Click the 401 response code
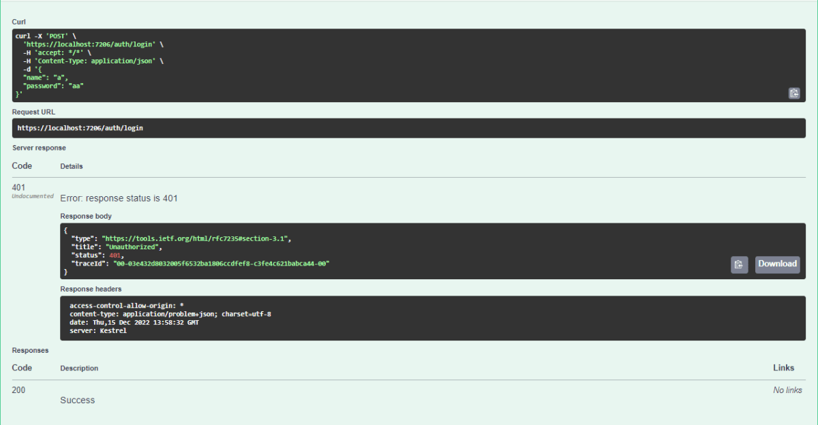This screenshot has height=425, width=818. pyautogui.click(x=19, y=186)
